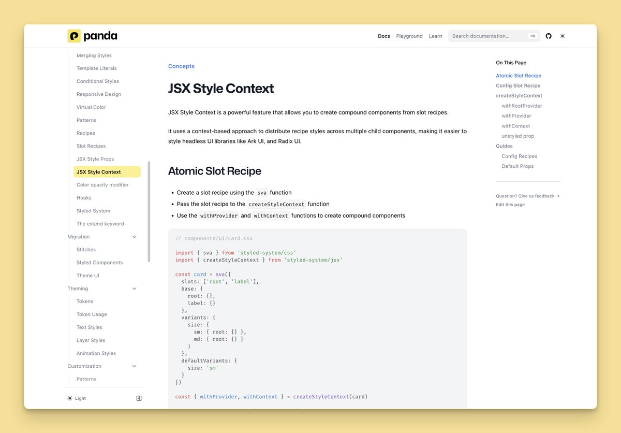Screen dimensions: 621x433
Task: Open Stitches migration page
Action: pyautogui.click(x=86, y=250)
